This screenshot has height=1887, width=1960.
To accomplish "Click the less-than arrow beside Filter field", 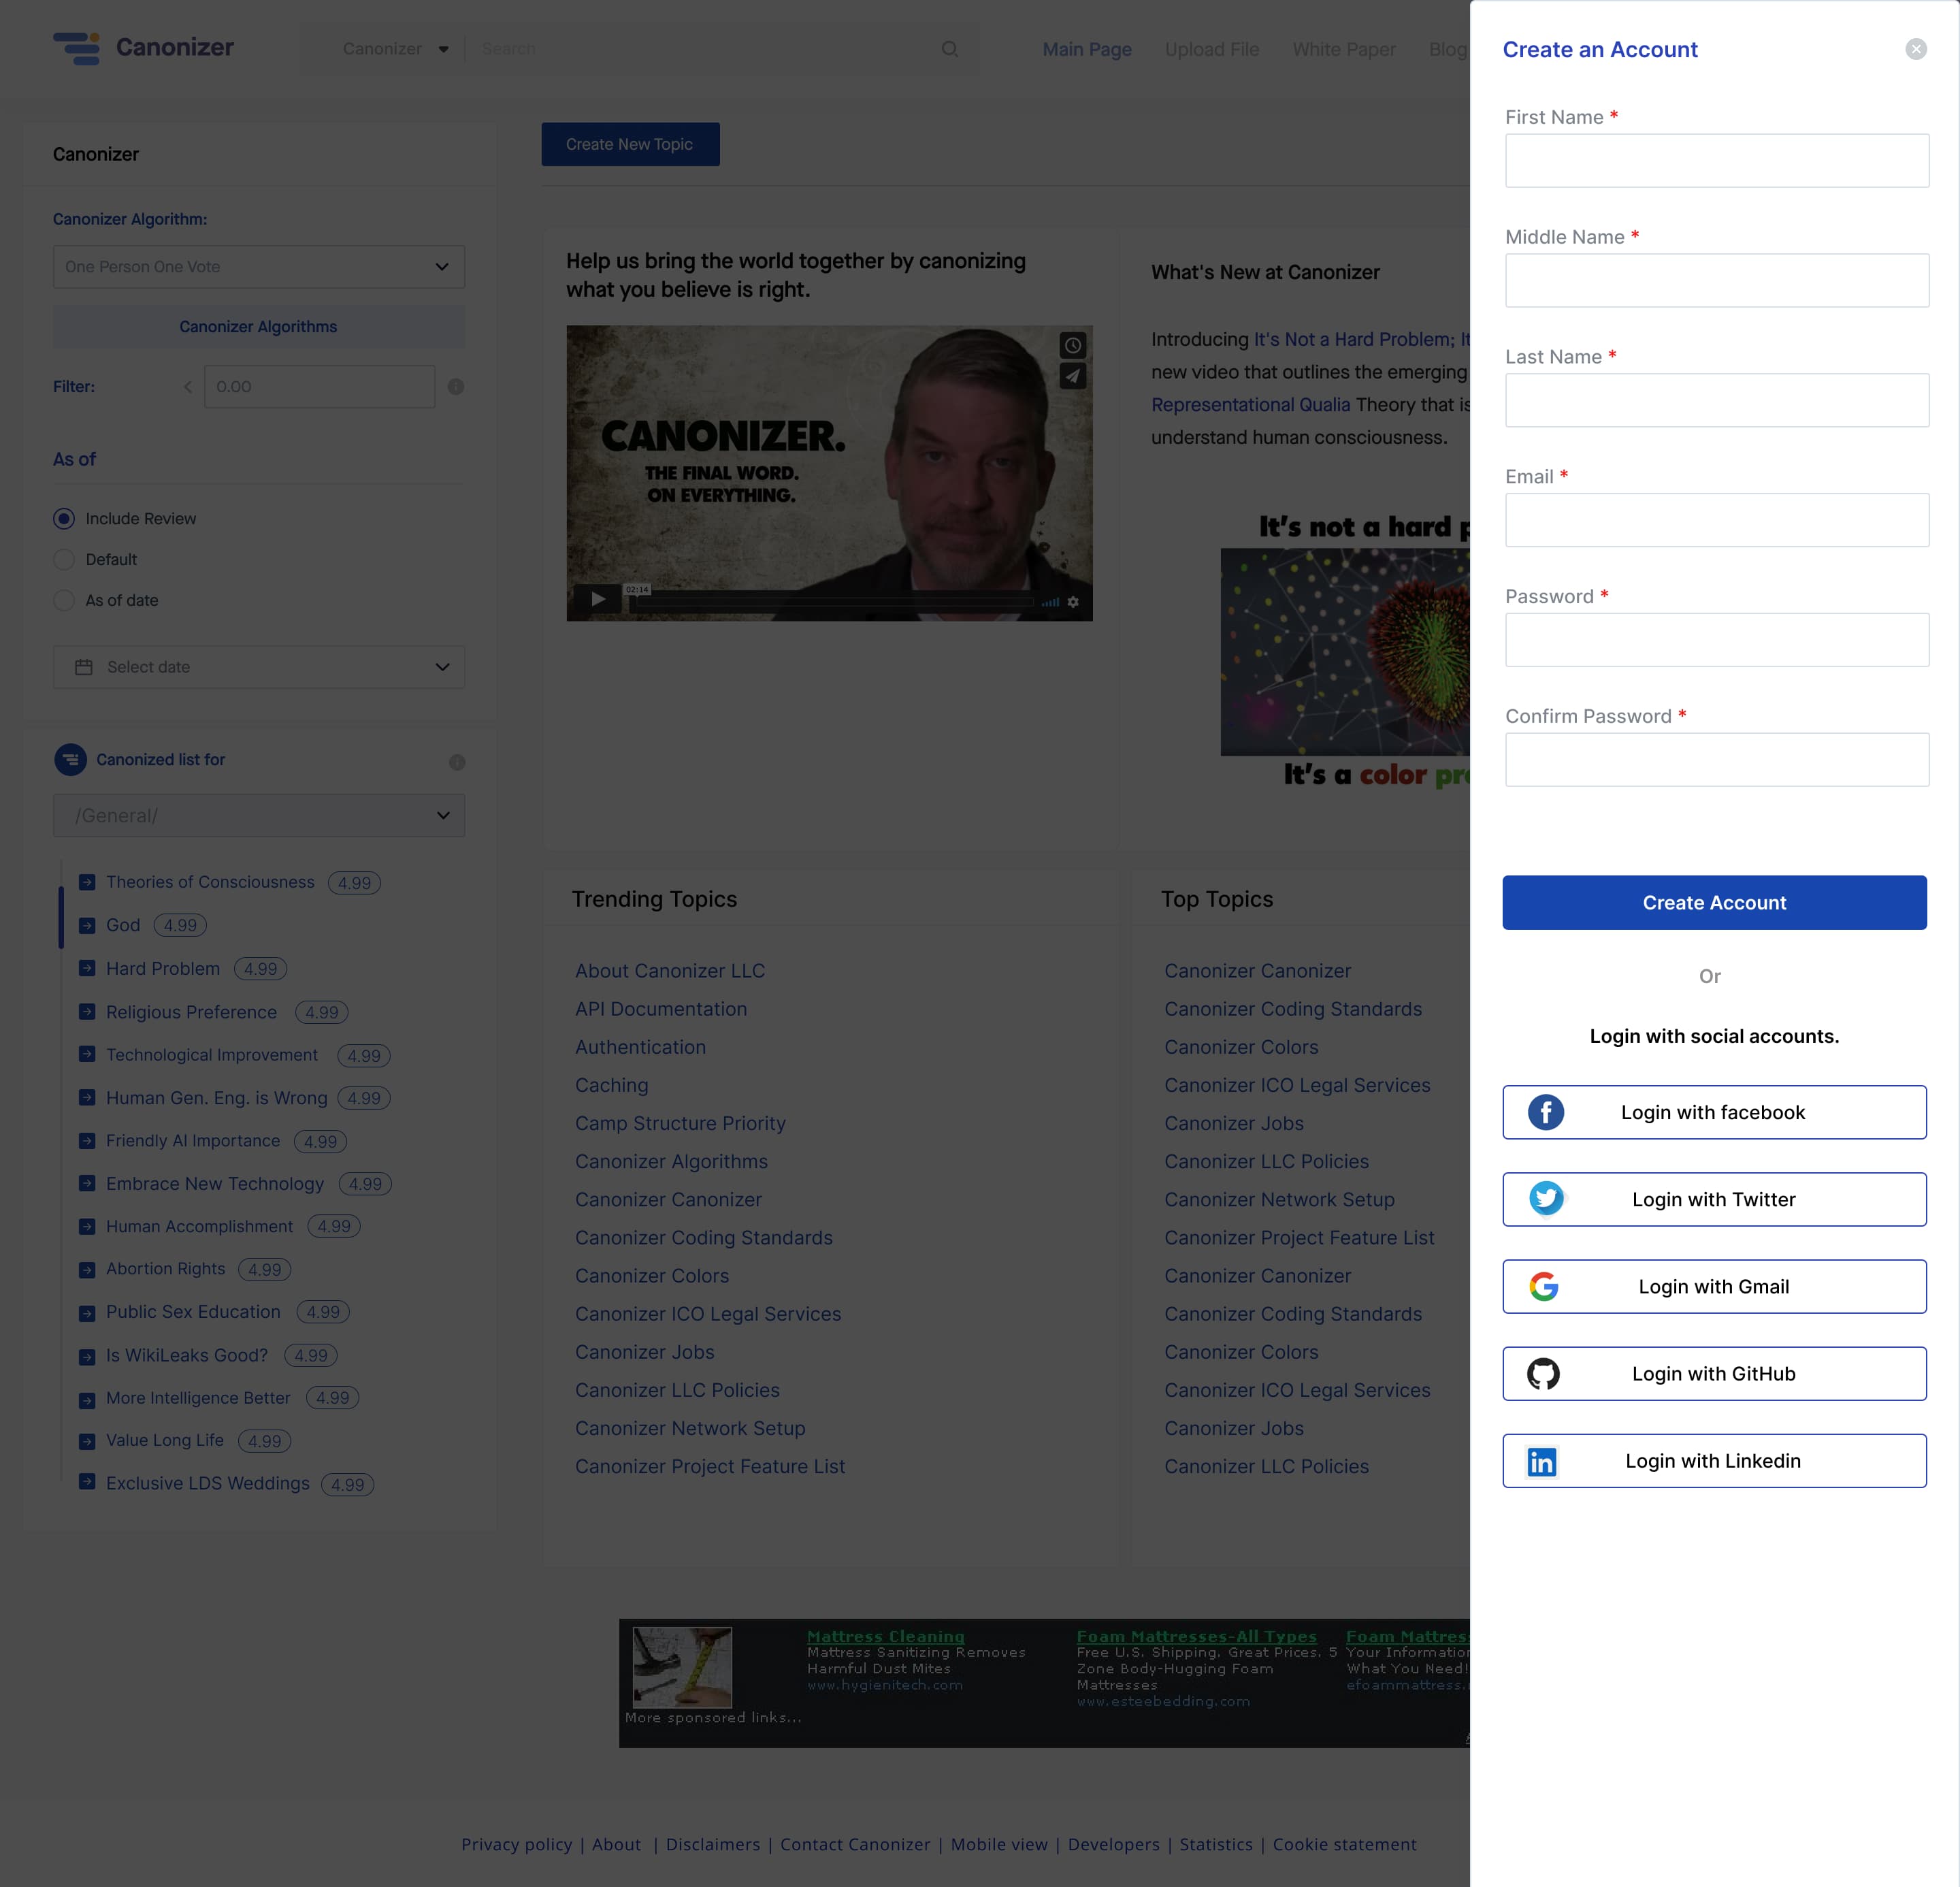I will 187,386.
